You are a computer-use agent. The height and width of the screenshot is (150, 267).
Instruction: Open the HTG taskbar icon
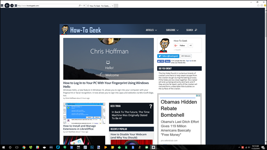pyautogui.click(x=51, y=147)
